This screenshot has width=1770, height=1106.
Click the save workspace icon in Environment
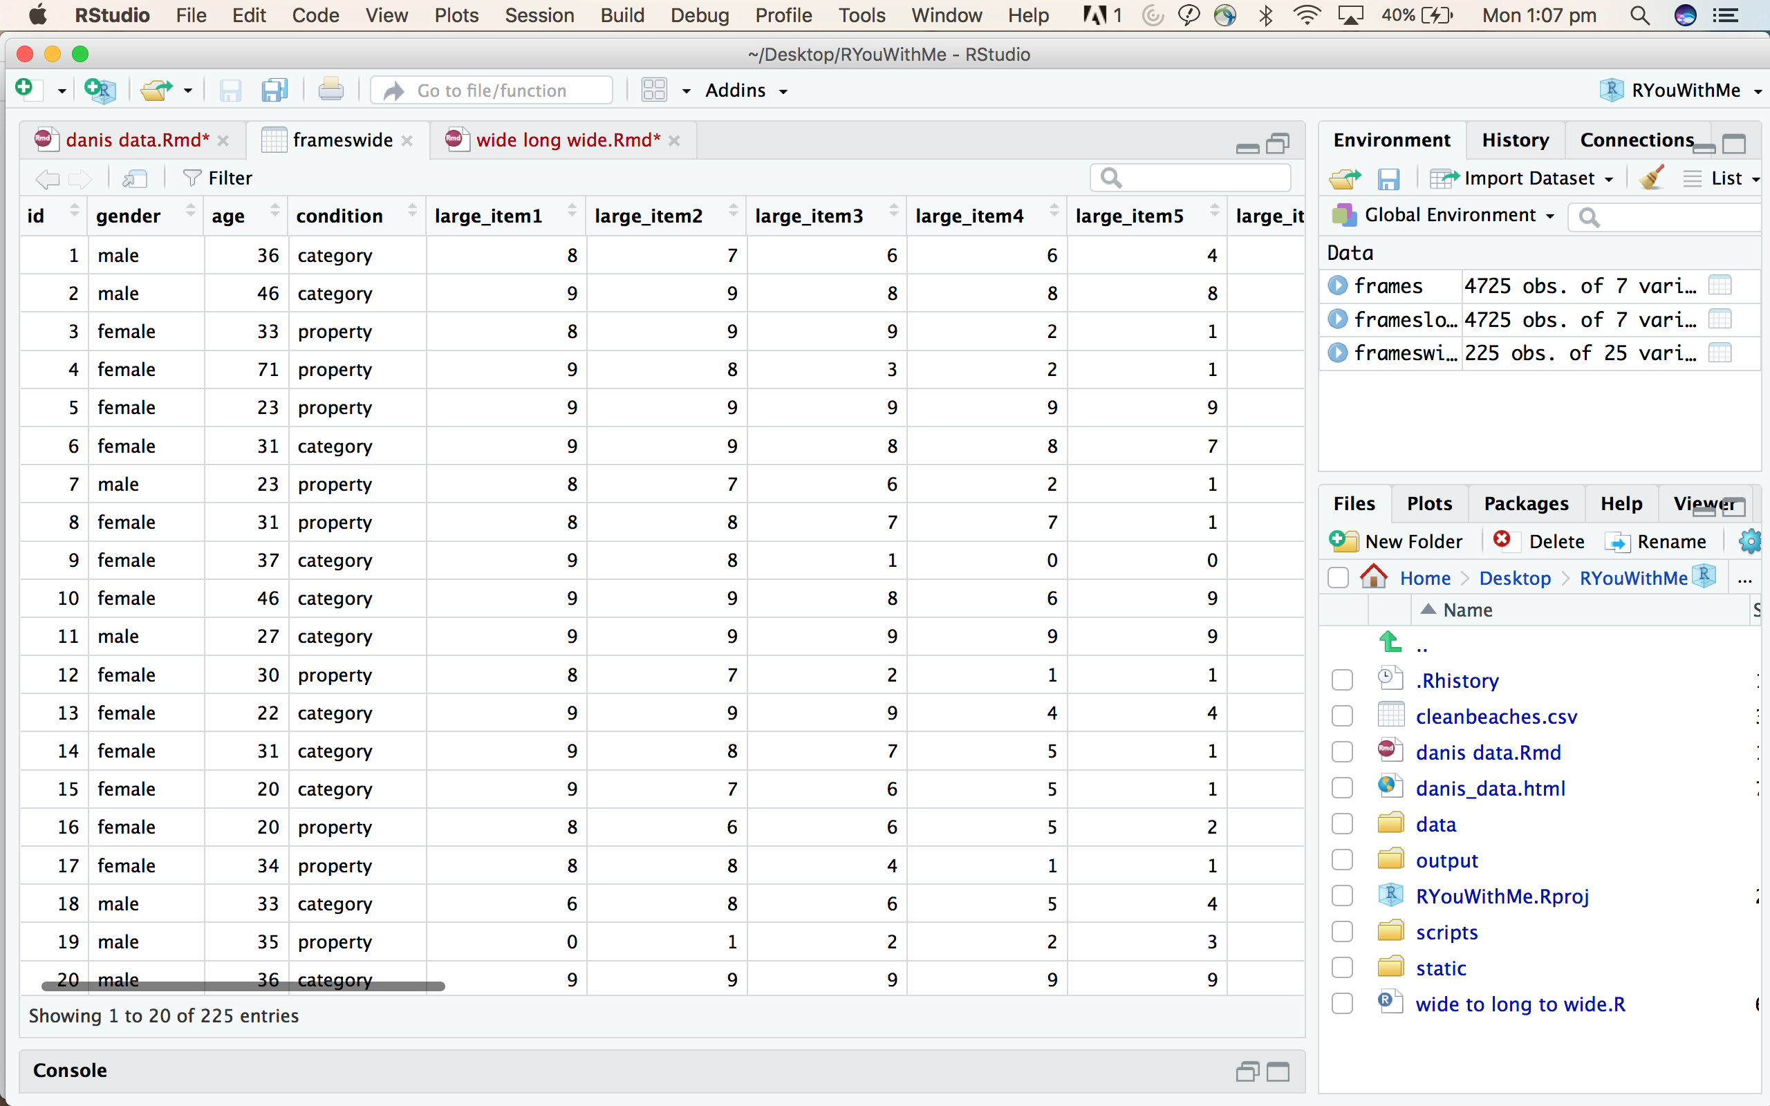tap(1388, 178)
